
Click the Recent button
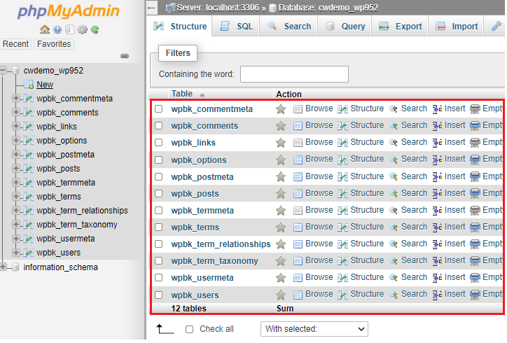pyautogui.click(x=15, y=44)
